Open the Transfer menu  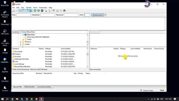(x=29, y=8)
